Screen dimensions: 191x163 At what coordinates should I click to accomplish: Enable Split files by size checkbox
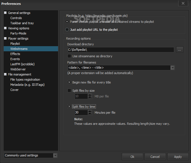[69, 91]
